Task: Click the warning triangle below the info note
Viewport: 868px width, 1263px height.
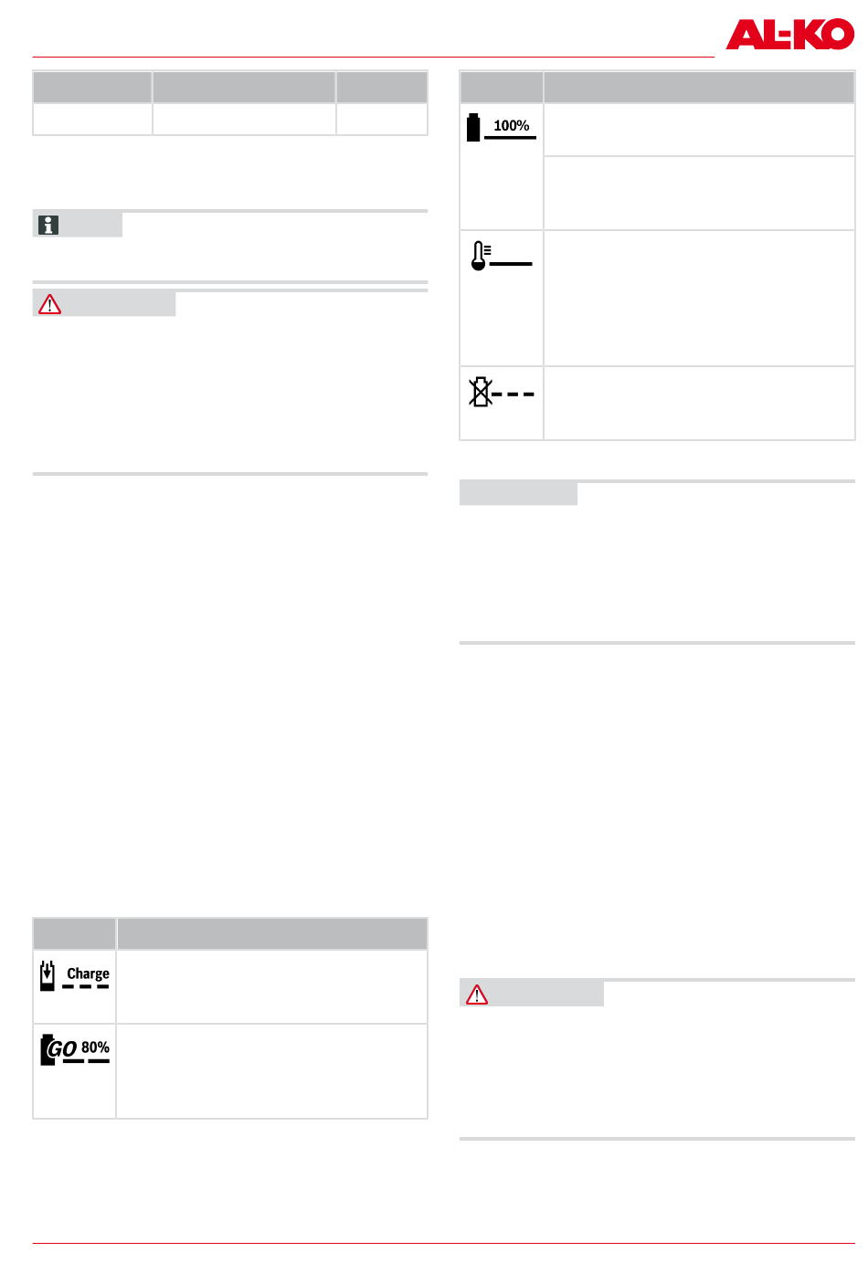Action: 49,304
